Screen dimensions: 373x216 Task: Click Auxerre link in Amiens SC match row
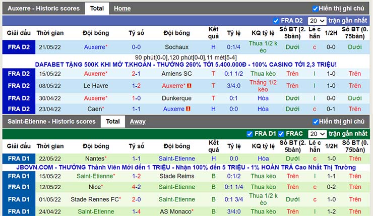[x=96, y=74]
